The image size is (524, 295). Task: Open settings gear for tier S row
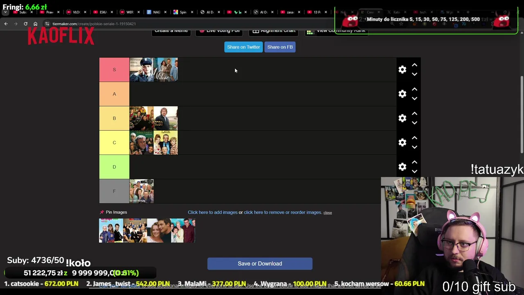coord(402,70)
